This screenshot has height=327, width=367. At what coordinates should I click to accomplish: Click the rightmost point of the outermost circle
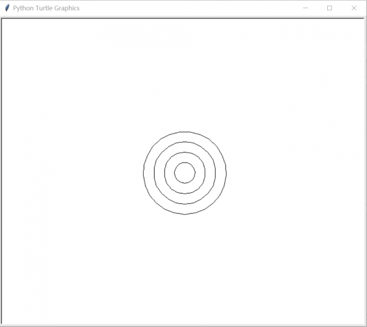(x=226, y=173)
